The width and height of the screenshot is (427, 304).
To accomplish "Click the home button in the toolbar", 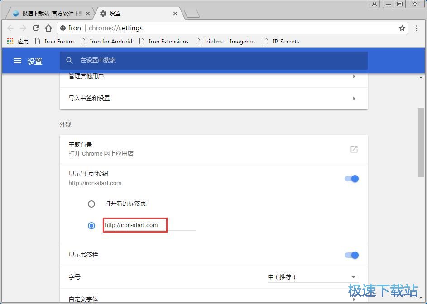I will [x=48, y=28].
